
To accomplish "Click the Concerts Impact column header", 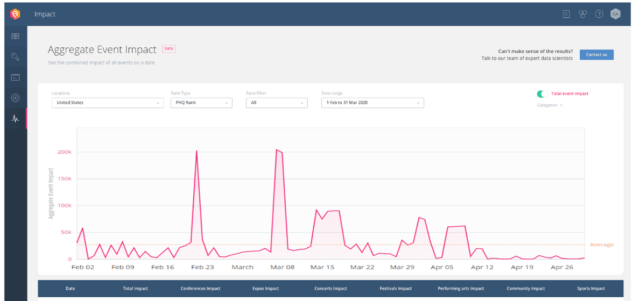I will 330,289.
